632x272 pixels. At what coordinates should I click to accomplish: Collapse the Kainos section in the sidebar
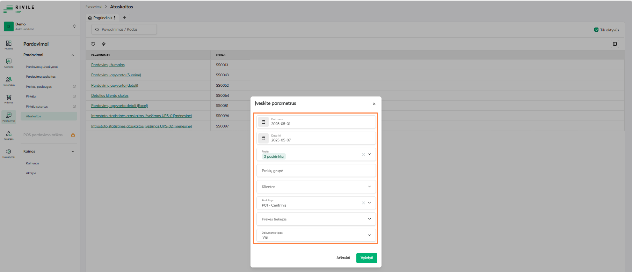tap(73, 151)
